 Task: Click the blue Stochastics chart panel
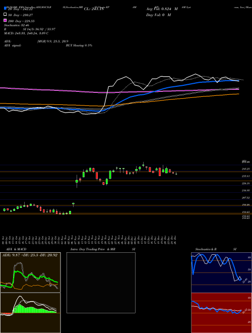[221, 272]
